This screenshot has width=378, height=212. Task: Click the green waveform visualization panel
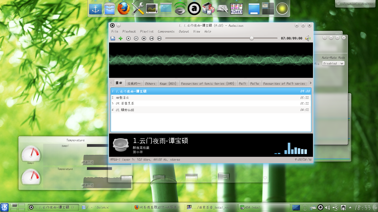(211, 60)
